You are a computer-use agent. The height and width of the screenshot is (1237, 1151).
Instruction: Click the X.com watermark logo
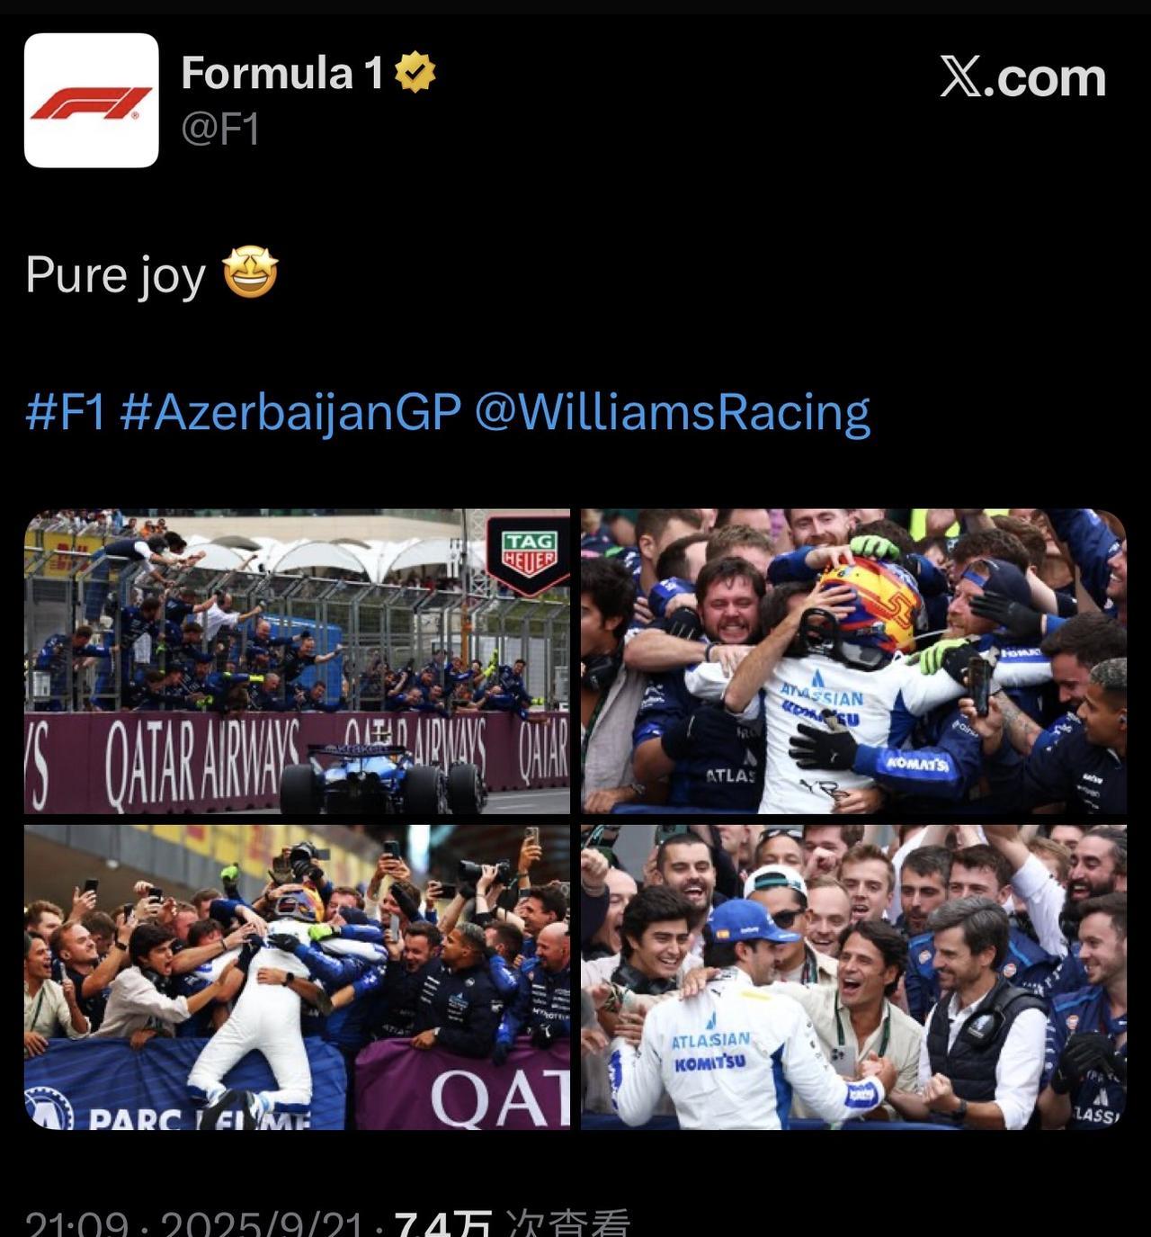(1023, 77)
